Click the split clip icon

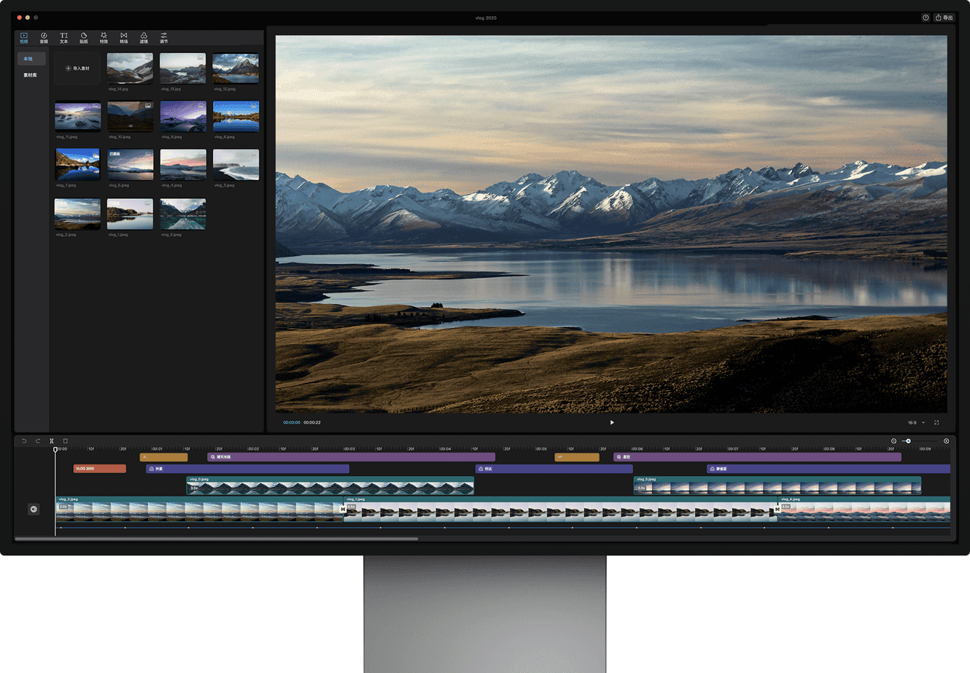coord(52,441)
